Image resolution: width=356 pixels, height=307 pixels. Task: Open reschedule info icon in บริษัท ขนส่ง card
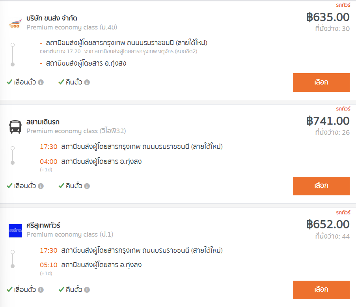(x=41, y=83)
